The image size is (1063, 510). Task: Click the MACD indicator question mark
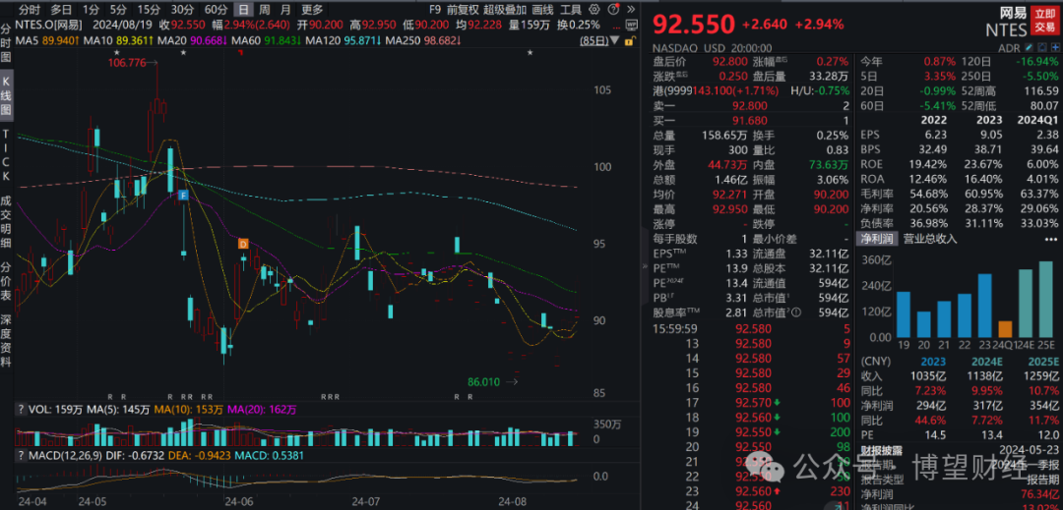click(21, 455)
